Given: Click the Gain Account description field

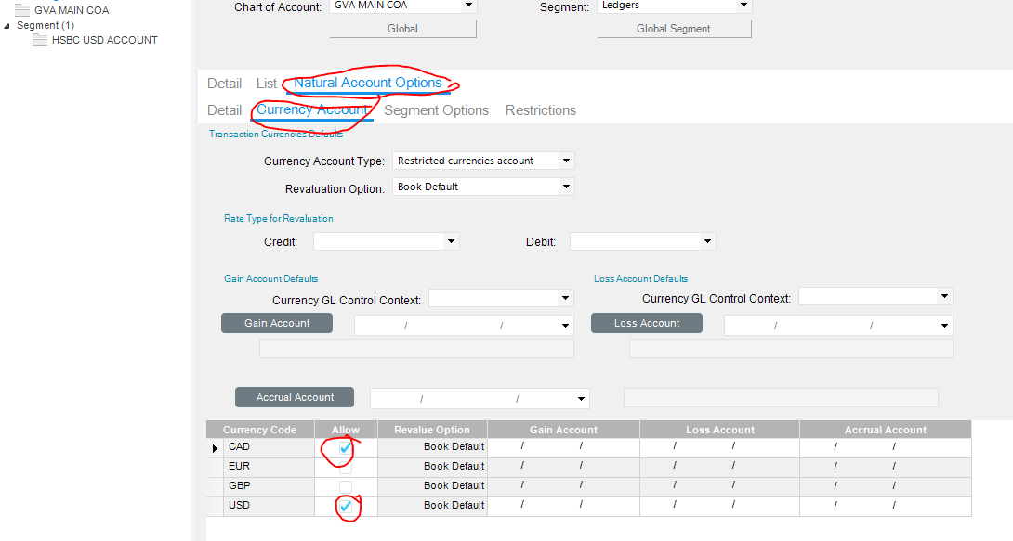Looking at the screenshot, I should [x=416, y=348].
